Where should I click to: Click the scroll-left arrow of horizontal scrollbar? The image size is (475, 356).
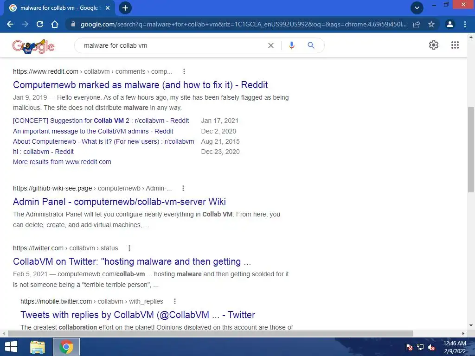(x=3, y=334)
